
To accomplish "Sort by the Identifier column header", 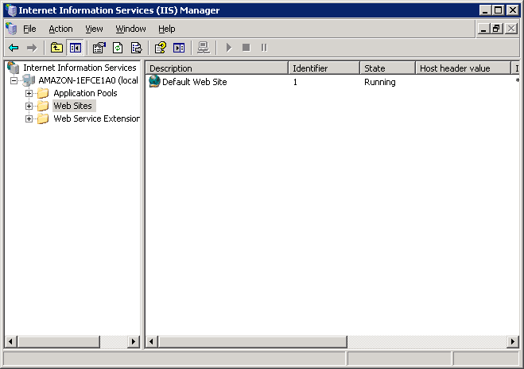I will (x=324, y=68).
